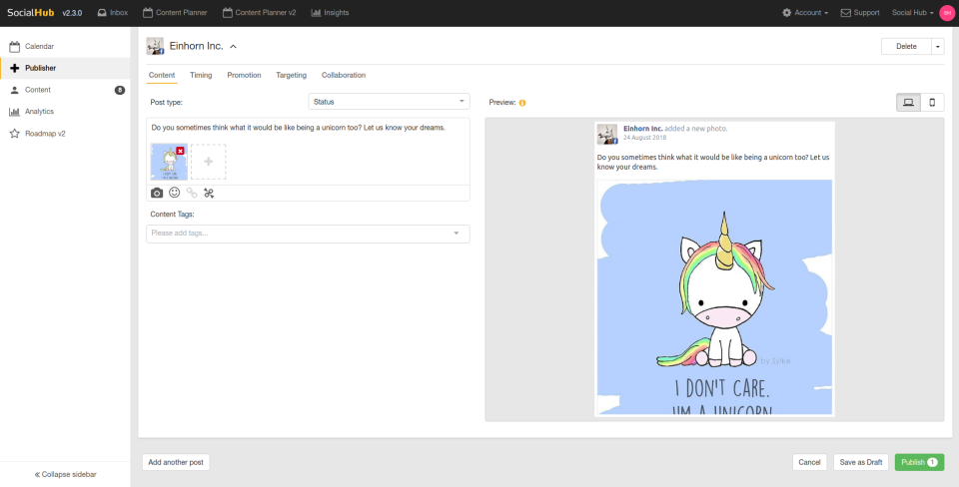
Task: Click the icon right of link icon
Action: [x=209, y=193]
